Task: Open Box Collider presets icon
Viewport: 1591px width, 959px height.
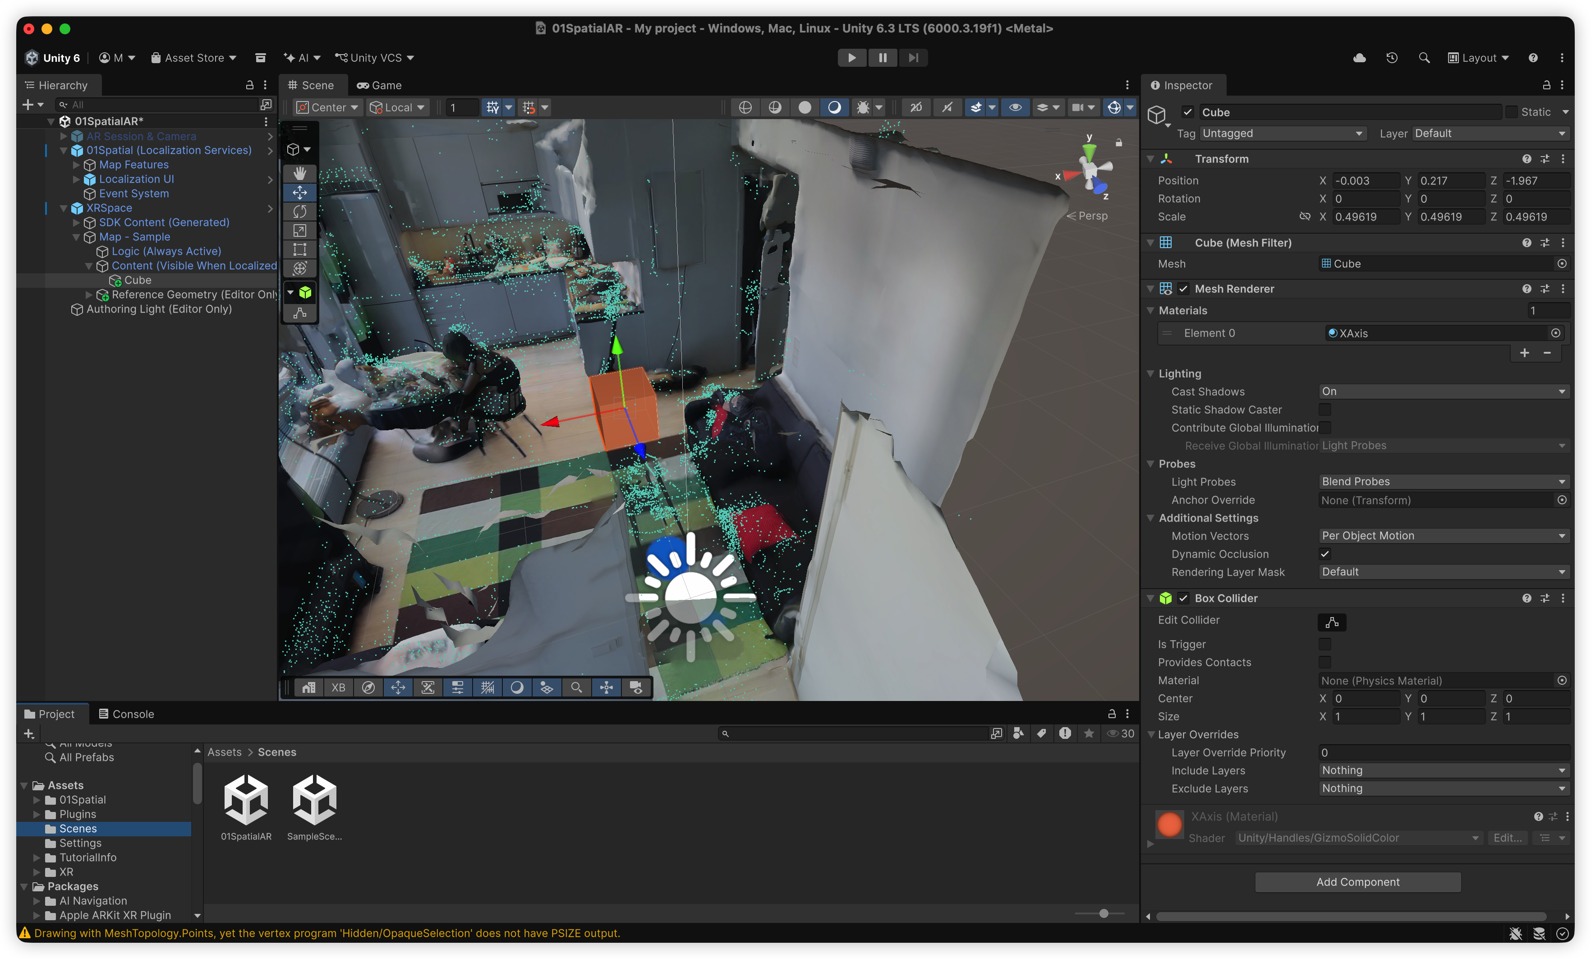Action: (1545, 598)
